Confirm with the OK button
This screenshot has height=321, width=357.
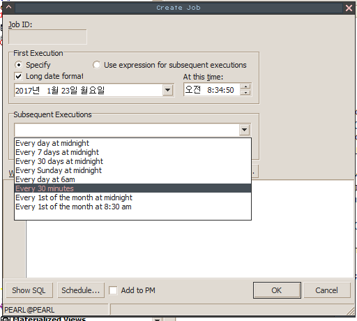(277, 290)
